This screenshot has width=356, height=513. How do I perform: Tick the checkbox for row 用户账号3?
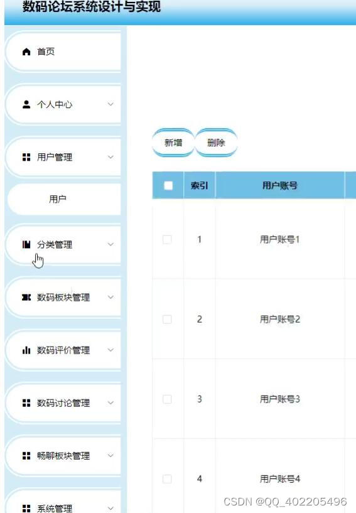coord(167,399)
